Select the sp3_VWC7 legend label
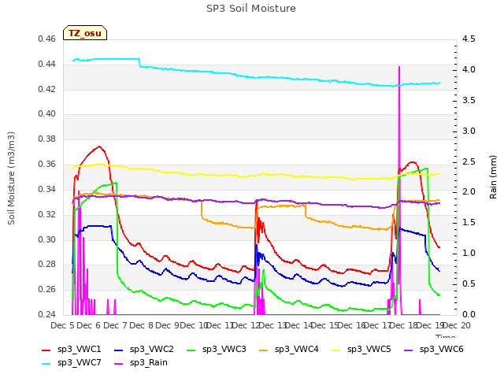Viewport: 504px width, 378px height. click(x=79, y=362)
